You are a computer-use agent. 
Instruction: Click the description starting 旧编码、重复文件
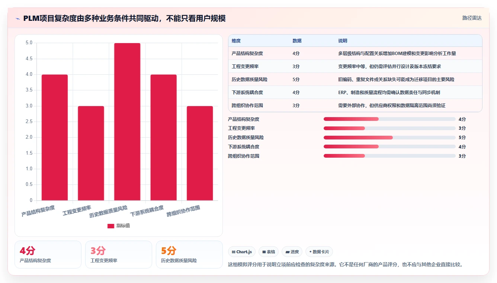coord(396,80)
